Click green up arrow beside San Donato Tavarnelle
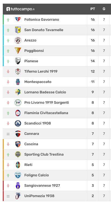The height and width of the screenshot is (203, 111). [x=8, y=30]
